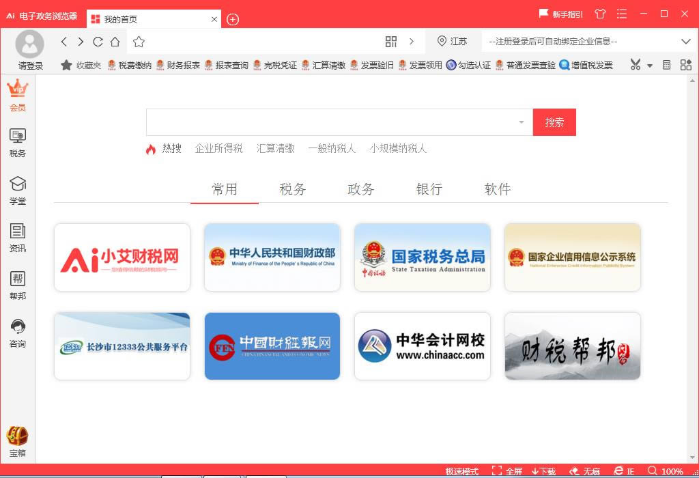Image resolution: width=699 pixels, height=478 pixels.
Task: Go forward with the forward arrow
Action: pyautogui.click(x=81, y=42)
